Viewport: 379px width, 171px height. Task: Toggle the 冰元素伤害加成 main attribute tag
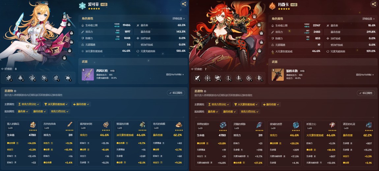[x=56, y=104]
